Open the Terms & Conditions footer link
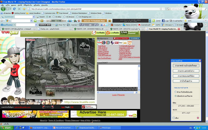The image size is (208, 130). tap(56, 120)
